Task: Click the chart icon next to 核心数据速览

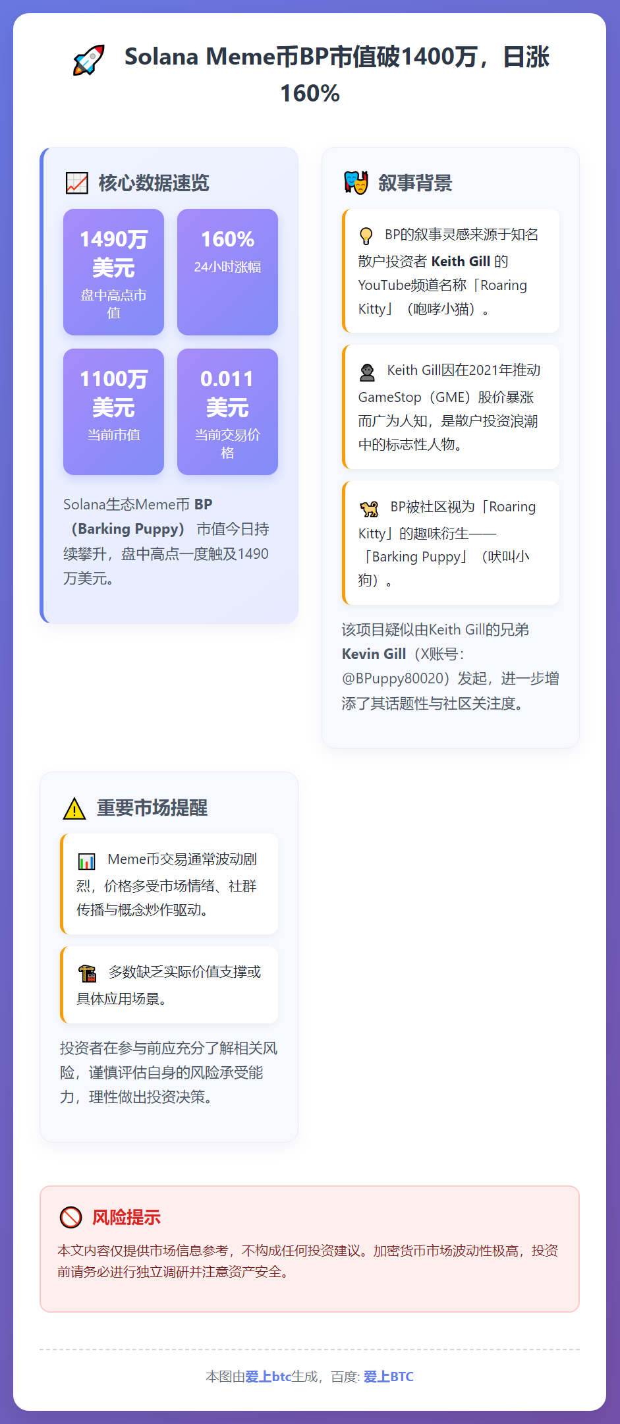Action: pos(77,183)
